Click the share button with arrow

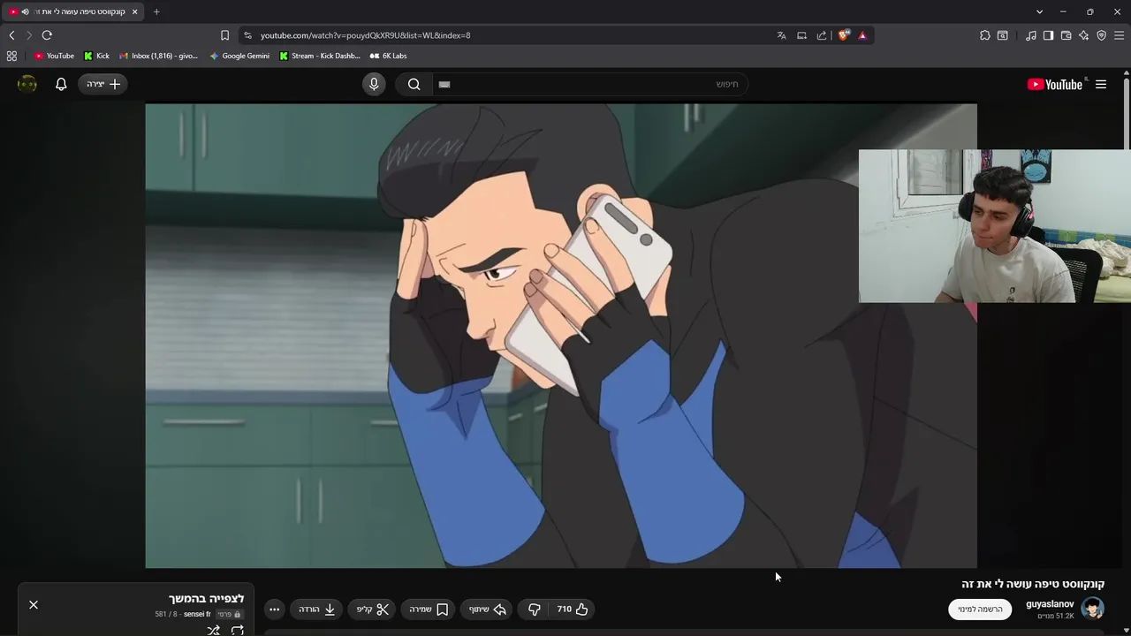click(x=488, y=609)
